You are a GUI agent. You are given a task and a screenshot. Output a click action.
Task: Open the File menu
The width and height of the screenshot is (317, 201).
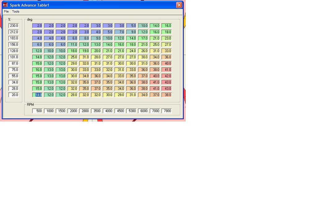click(6, 11)
